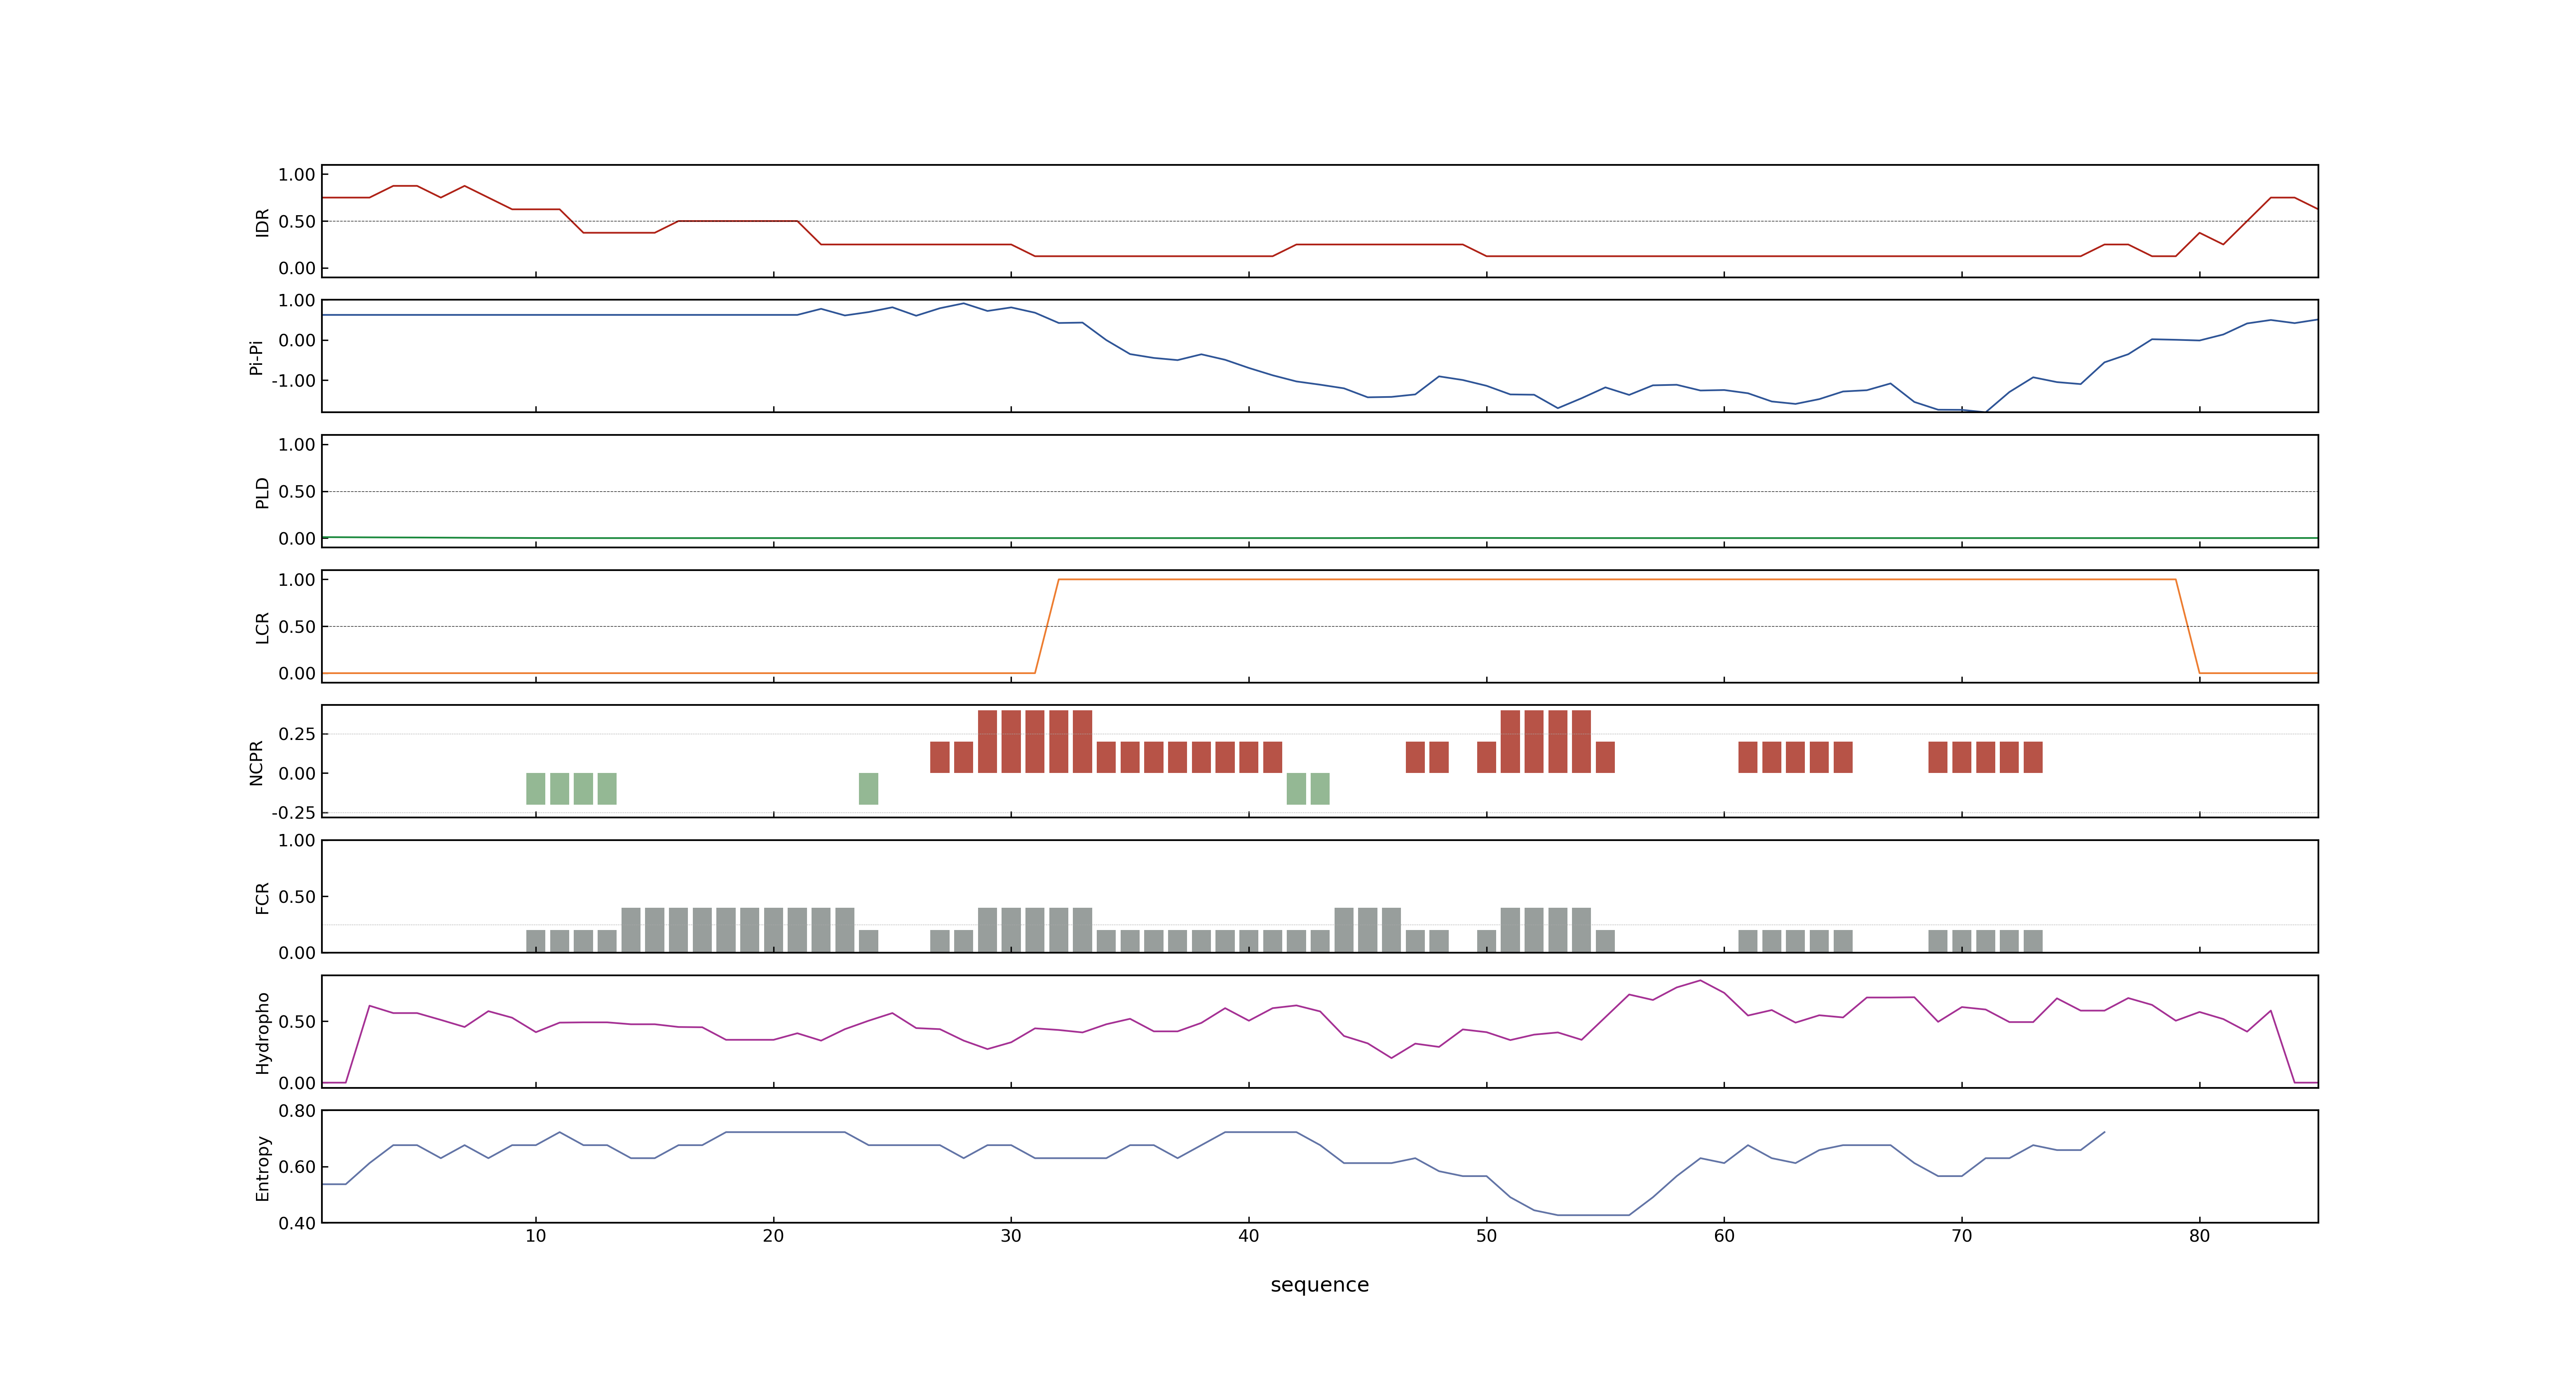The image size is (2576, 1374).
Task: Click the orange LCR plateau line
Action: click(1617, 580)
